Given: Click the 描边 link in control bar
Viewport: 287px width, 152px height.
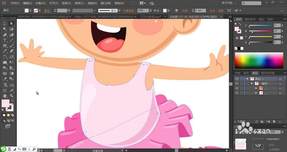Looking at the screenshot, I should 48,11.
